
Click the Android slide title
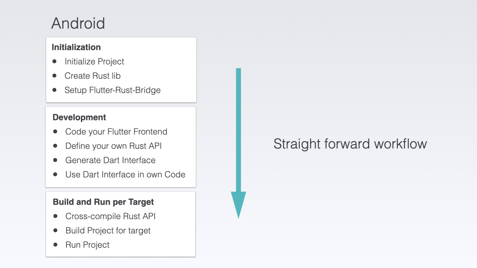[78, 23]
